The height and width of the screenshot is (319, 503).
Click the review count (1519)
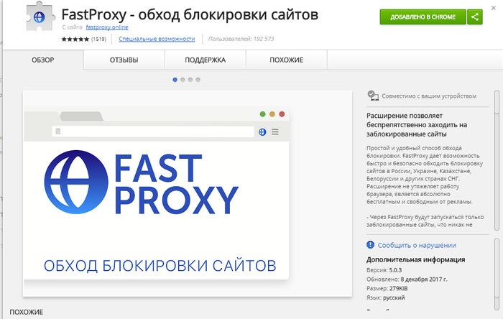[x=98, y=39]
